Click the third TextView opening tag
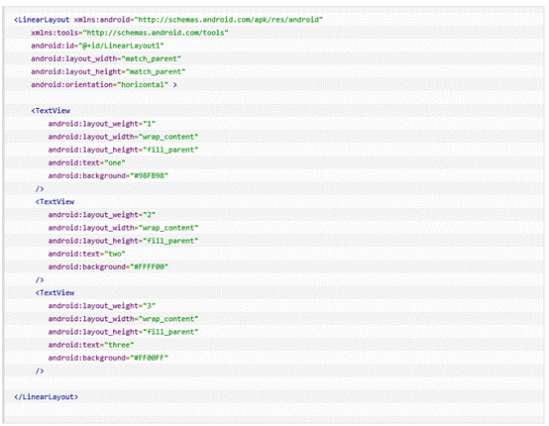Screen dimensions: 549x426 55,292
